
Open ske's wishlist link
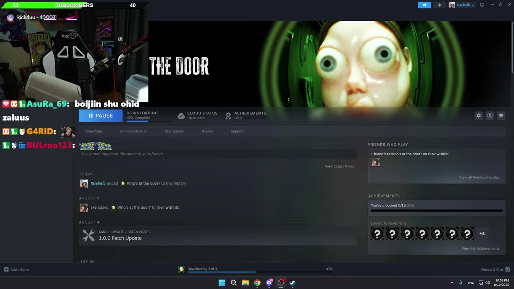172,208
